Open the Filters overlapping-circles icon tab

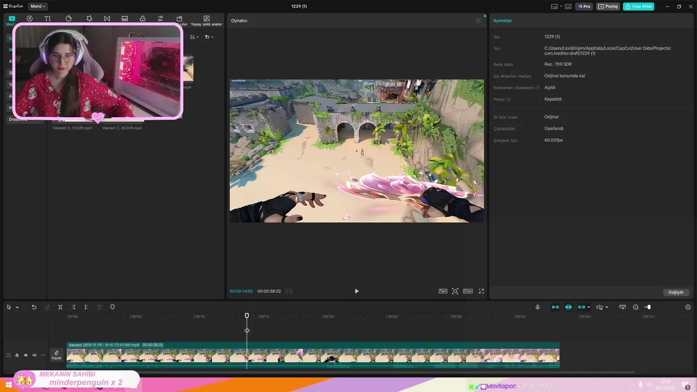(x=143, y=19)
